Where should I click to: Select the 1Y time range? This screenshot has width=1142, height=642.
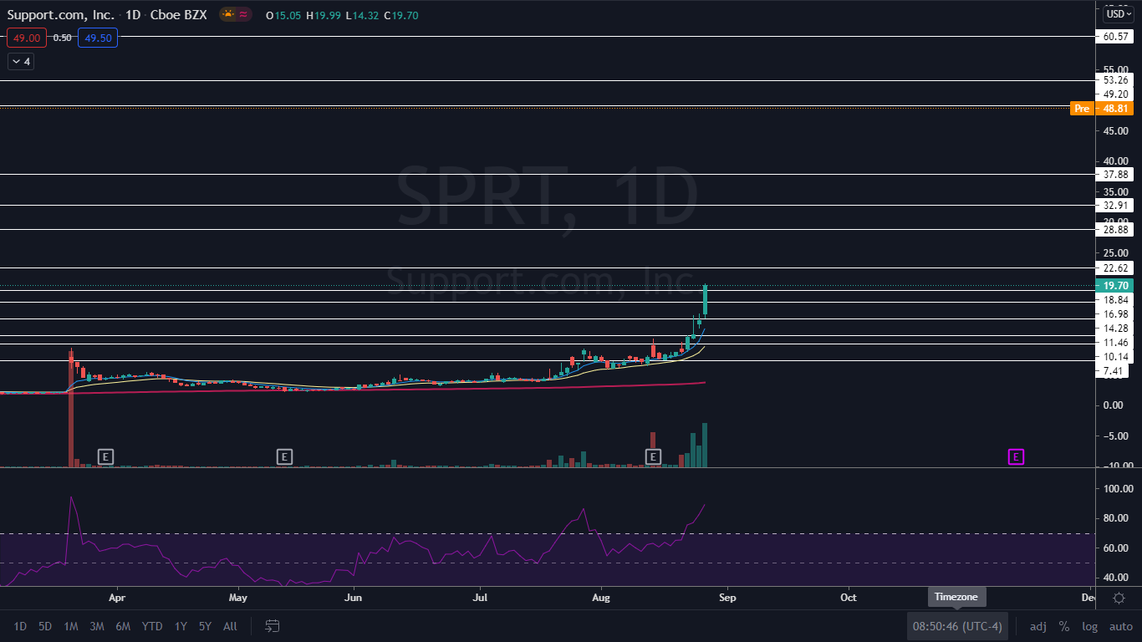(x=181, y=626)
